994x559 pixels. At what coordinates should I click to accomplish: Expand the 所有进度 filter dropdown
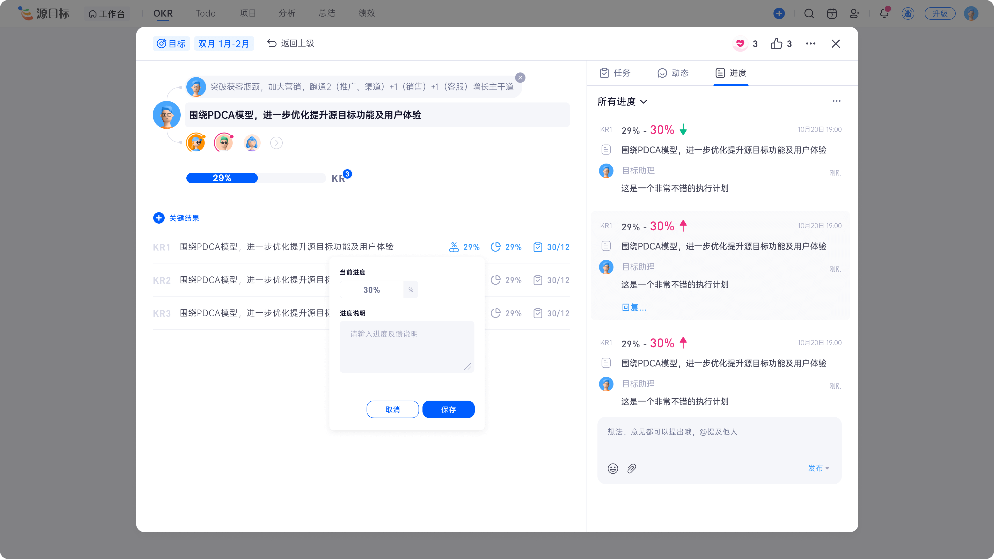(622, 101)
